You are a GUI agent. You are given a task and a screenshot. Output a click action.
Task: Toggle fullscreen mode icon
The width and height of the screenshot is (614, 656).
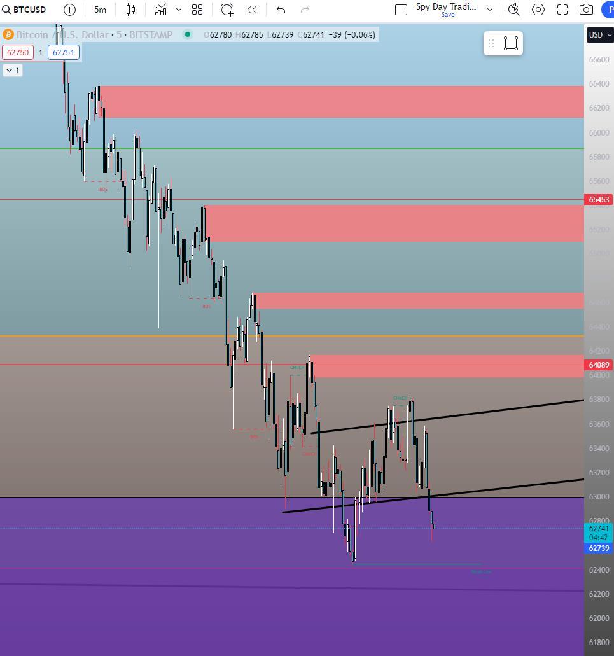[562, 10]
